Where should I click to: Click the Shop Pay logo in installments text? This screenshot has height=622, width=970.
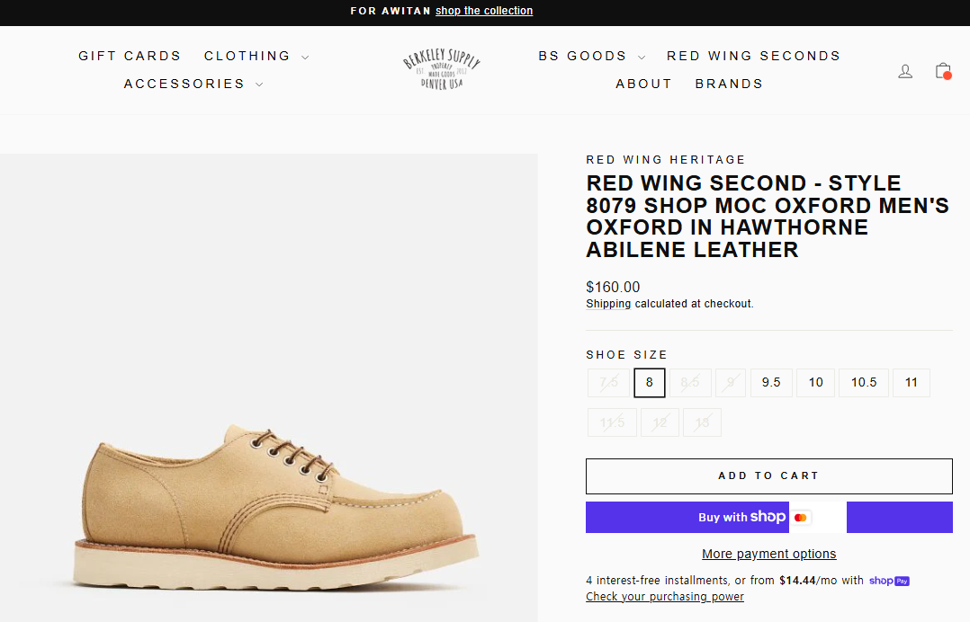pyautogui.click(x=889, y=581)
